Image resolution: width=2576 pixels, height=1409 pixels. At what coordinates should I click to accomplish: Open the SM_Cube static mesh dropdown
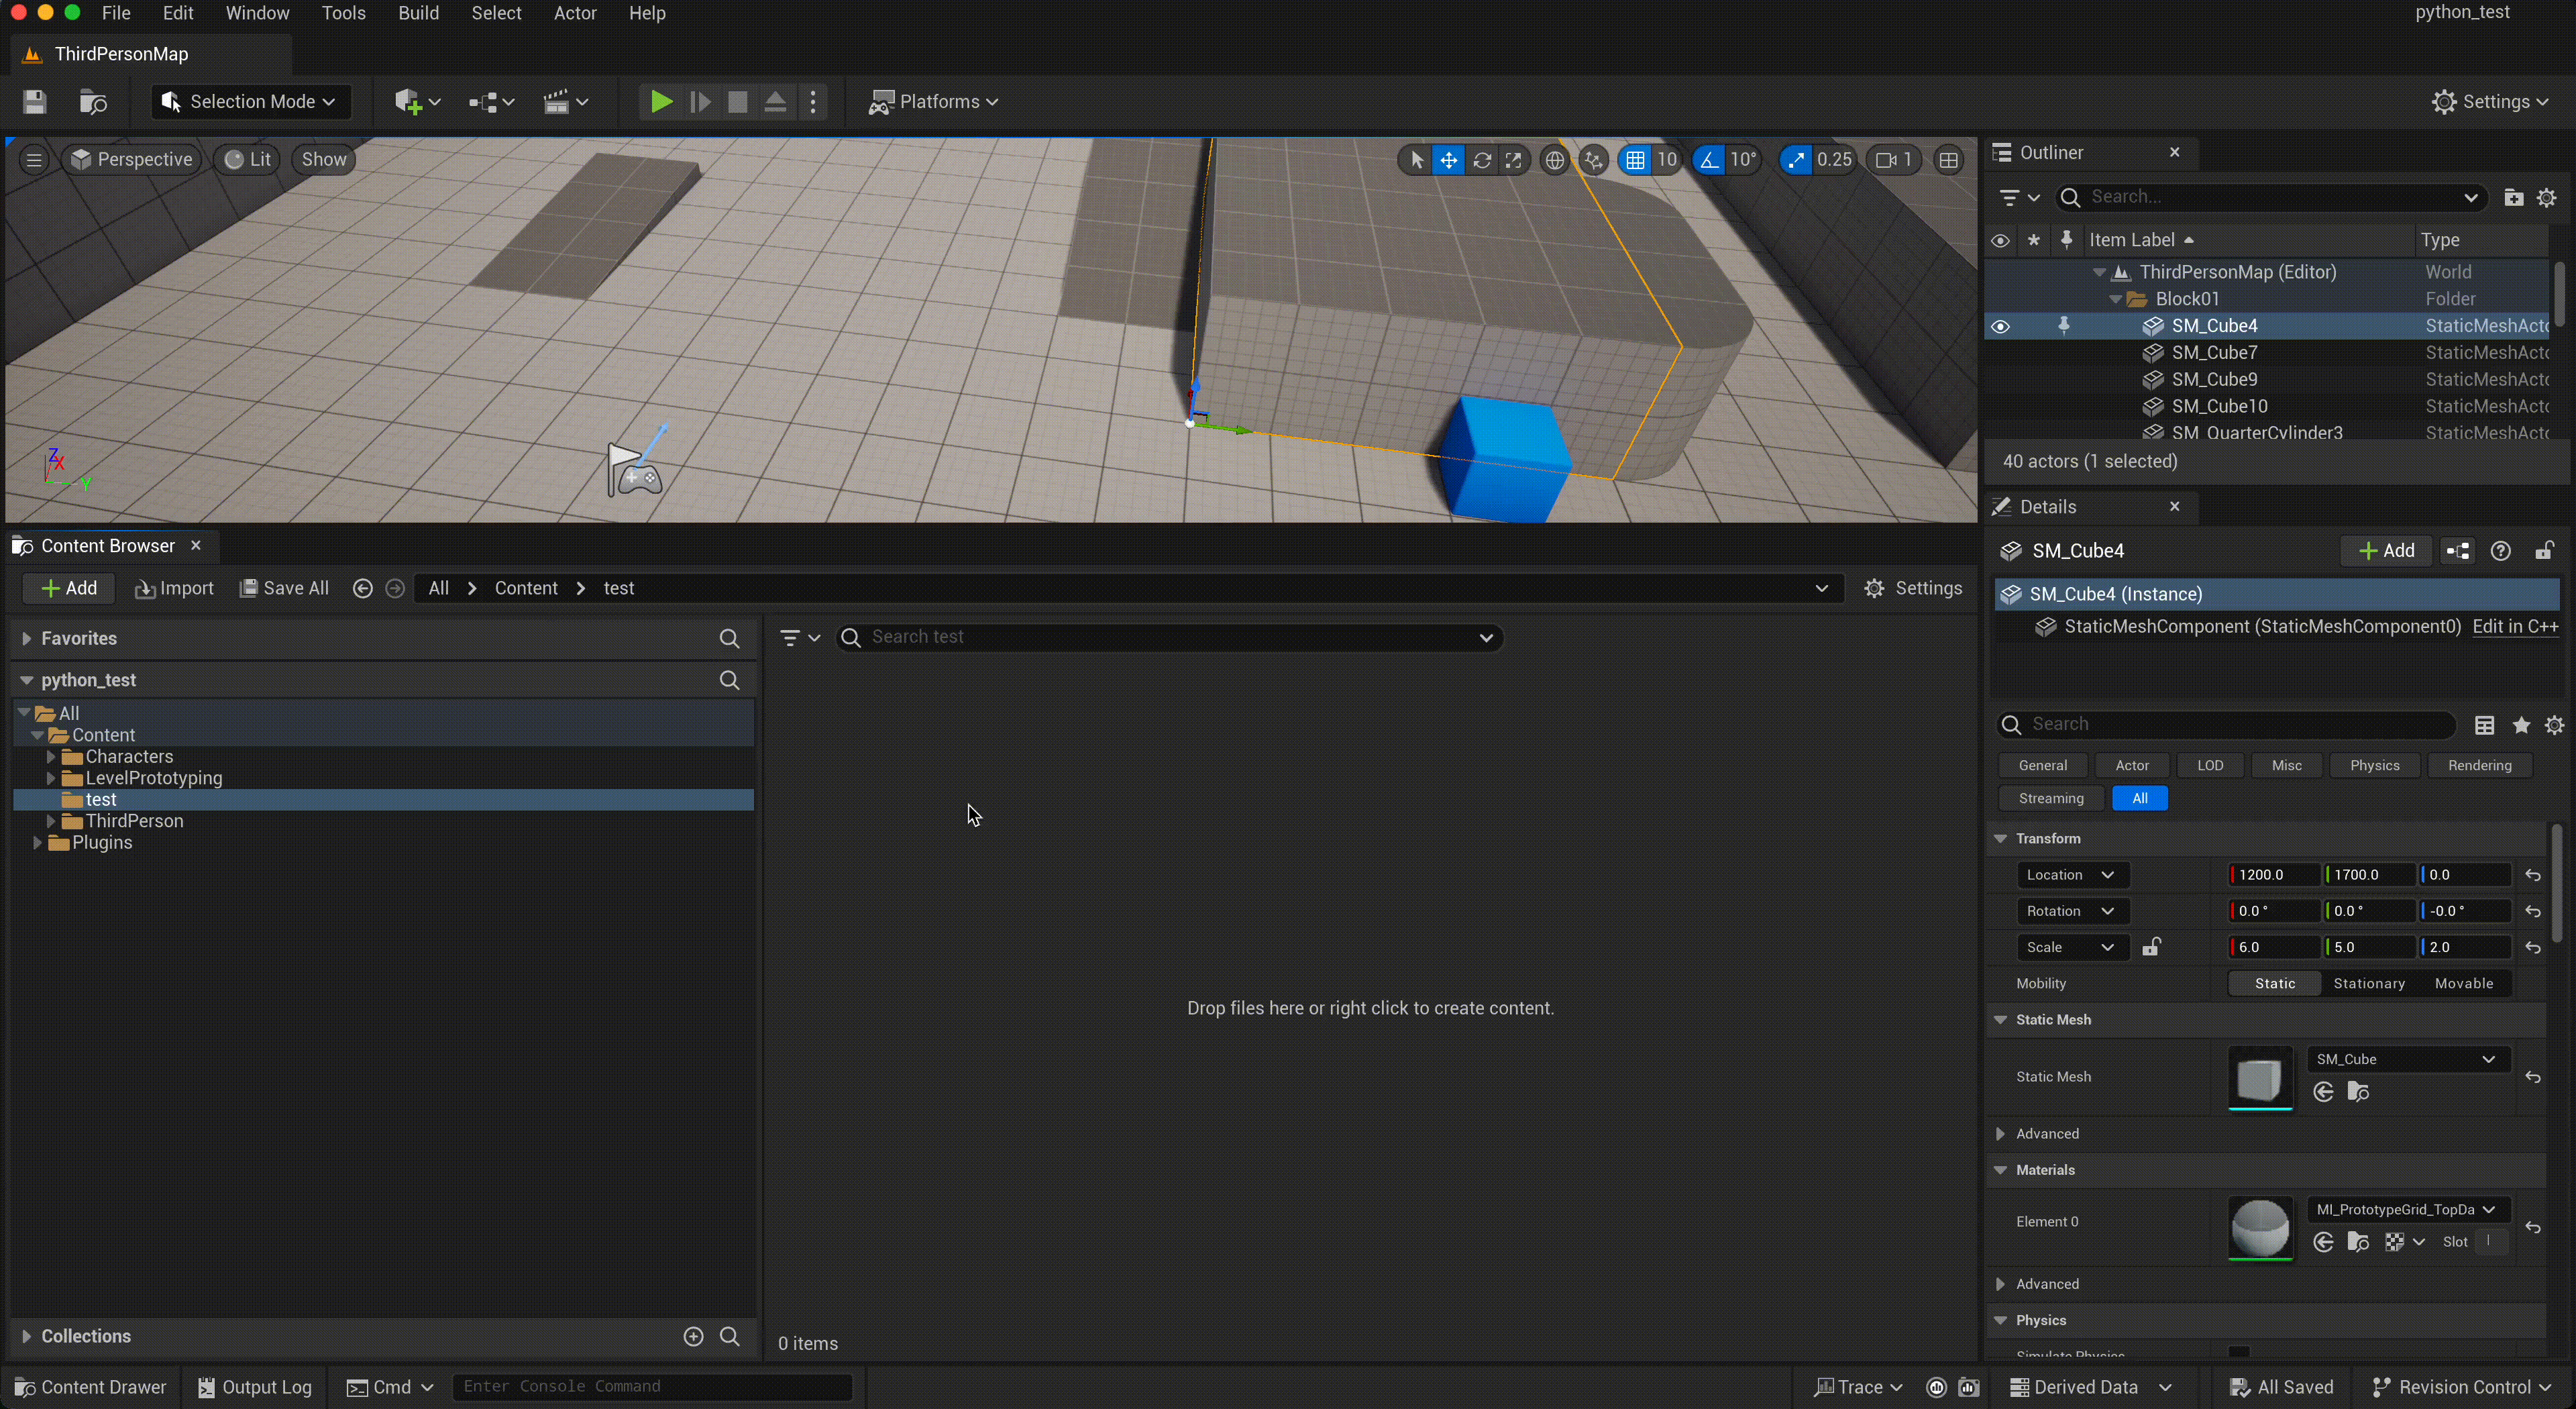click(x=2405, y=1059)
